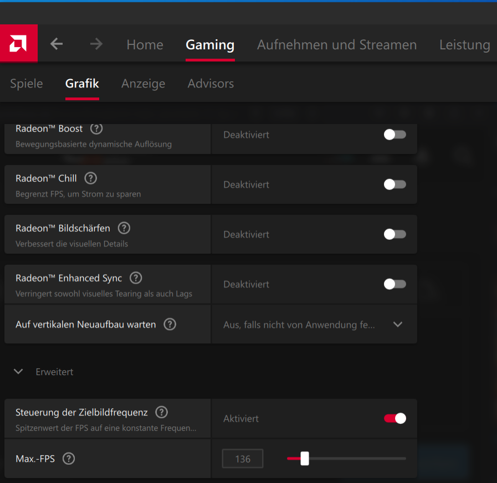
Task: Click the Radeon Enhanced Sync label
Action: [x=69, y=278]
